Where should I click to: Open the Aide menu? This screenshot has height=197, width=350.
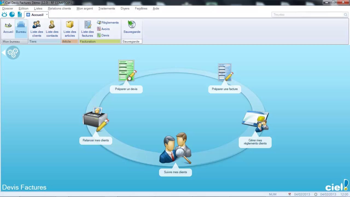pyautogui.click(x=156, y=8)
